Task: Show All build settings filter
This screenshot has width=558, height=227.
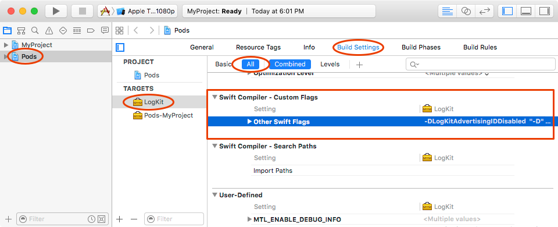Action: point(251,64)
